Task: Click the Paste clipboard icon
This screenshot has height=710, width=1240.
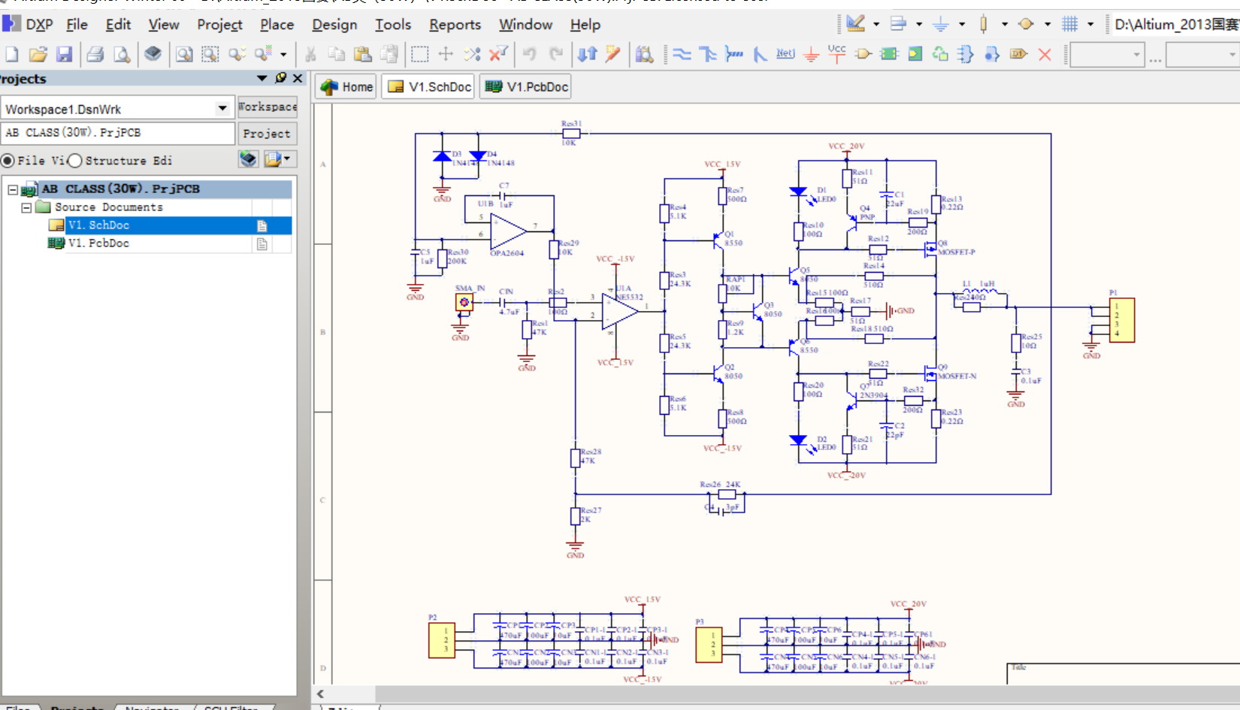Action: coord(363,54)
